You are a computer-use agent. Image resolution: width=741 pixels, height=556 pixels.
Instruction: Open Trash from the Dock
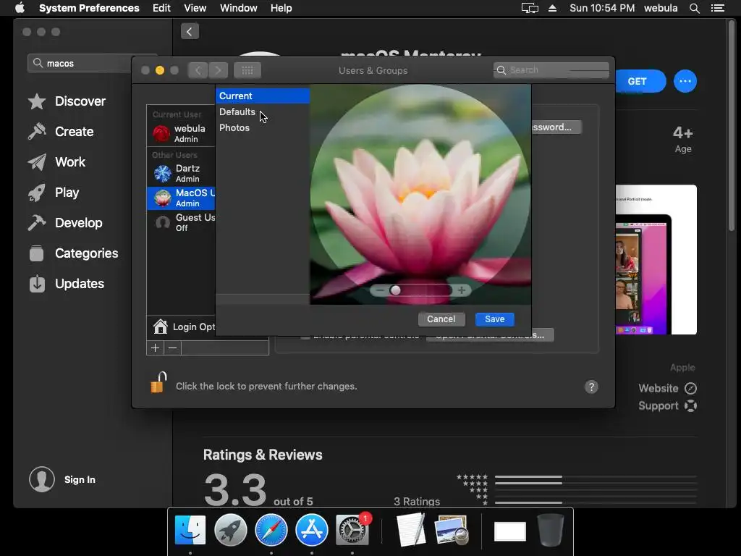click(551, 531)
